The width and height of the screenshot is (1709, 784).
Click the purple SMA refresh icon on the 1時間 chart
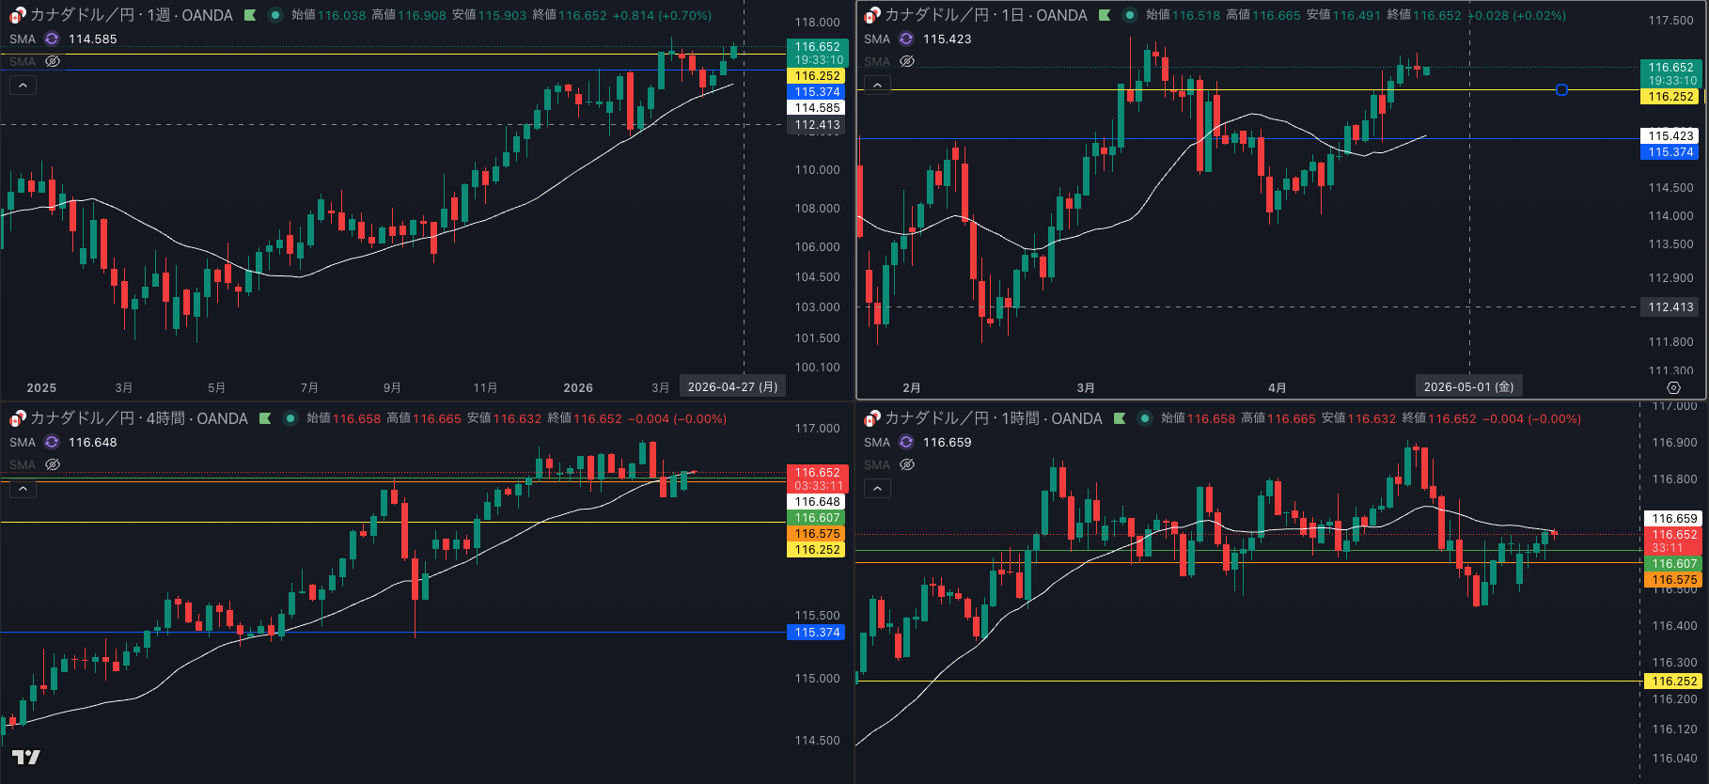coord(906,442)
